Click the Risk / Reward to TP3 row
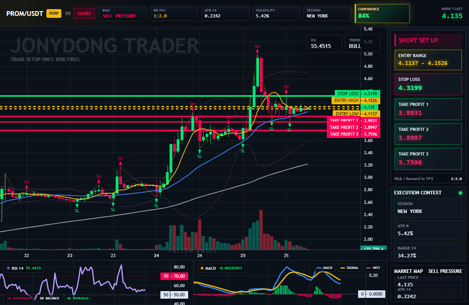This screenshot has height=305, width=469. [x=428, y=178]
